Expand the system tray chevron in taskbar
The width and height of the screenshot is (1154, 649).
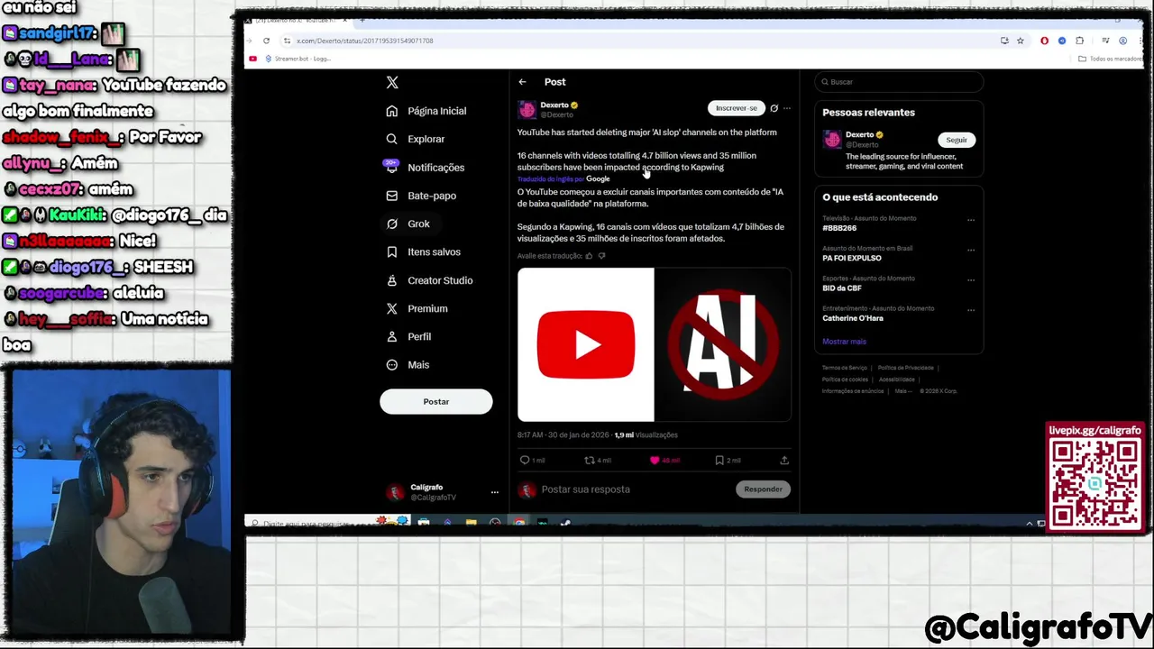(1030, 524)
